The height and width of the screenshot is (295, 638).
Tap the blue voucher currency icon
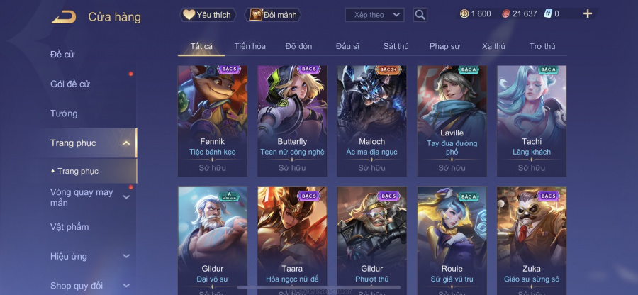(x=547, y=14)
